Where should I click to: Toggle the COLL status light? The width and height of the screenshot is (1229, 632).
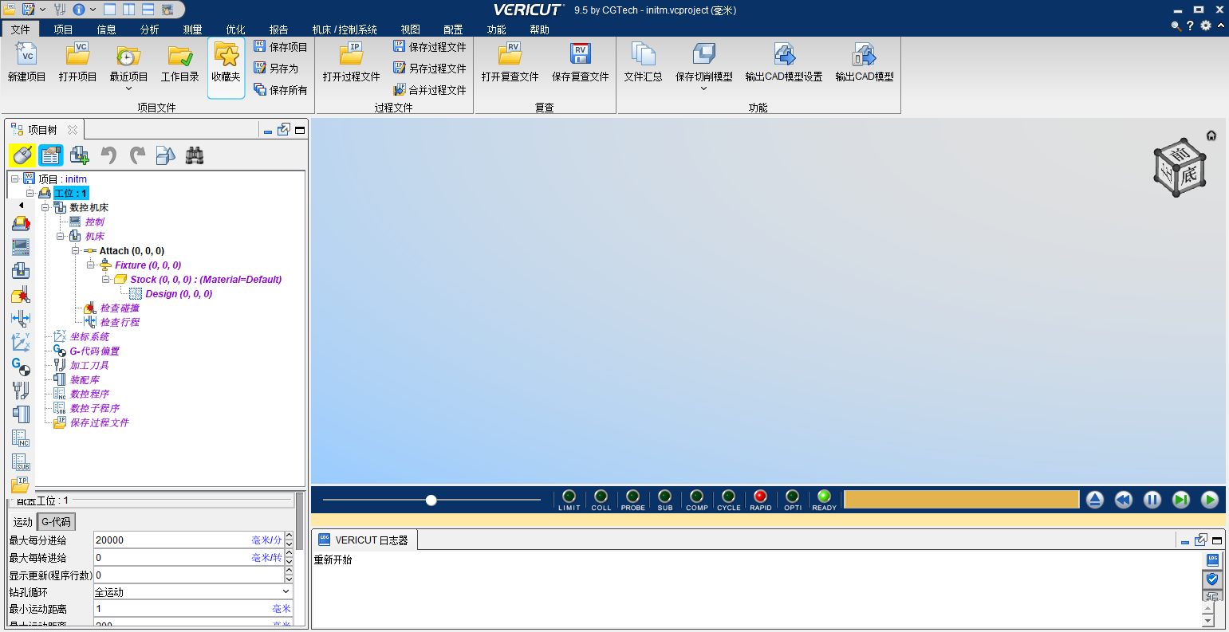click(x=601, y=500)
